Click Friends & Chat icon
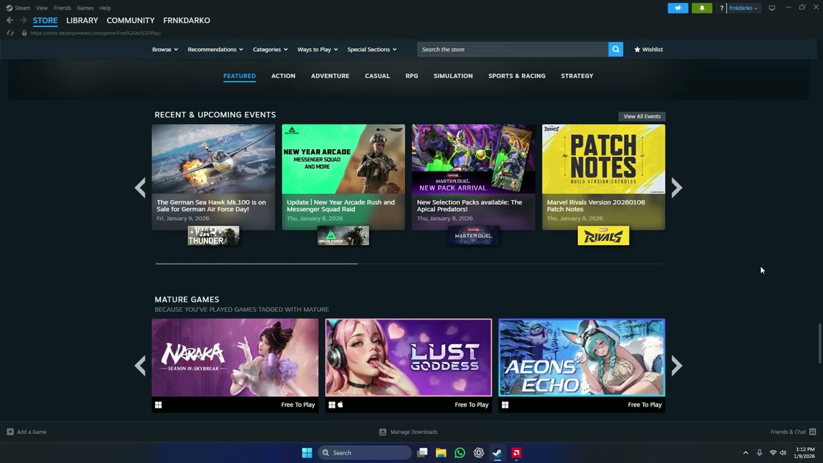 pos(813,432)
